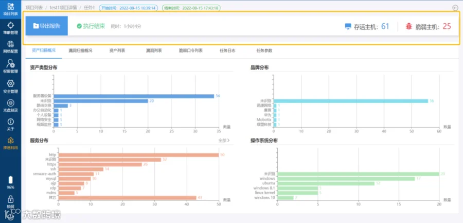Go to 网络配置 in the sidebar
This screenshot has width=463, height=223.
(x=11, y=47)
